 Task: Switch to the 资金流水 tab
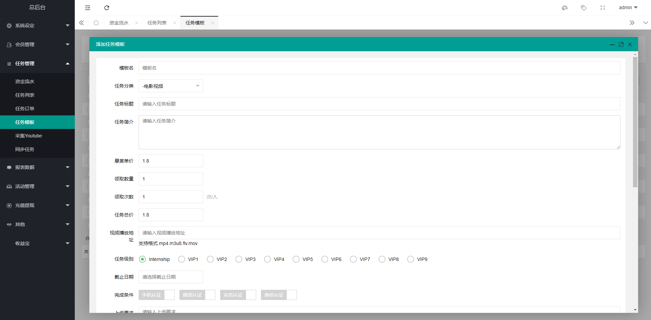(x=119, y=23)
